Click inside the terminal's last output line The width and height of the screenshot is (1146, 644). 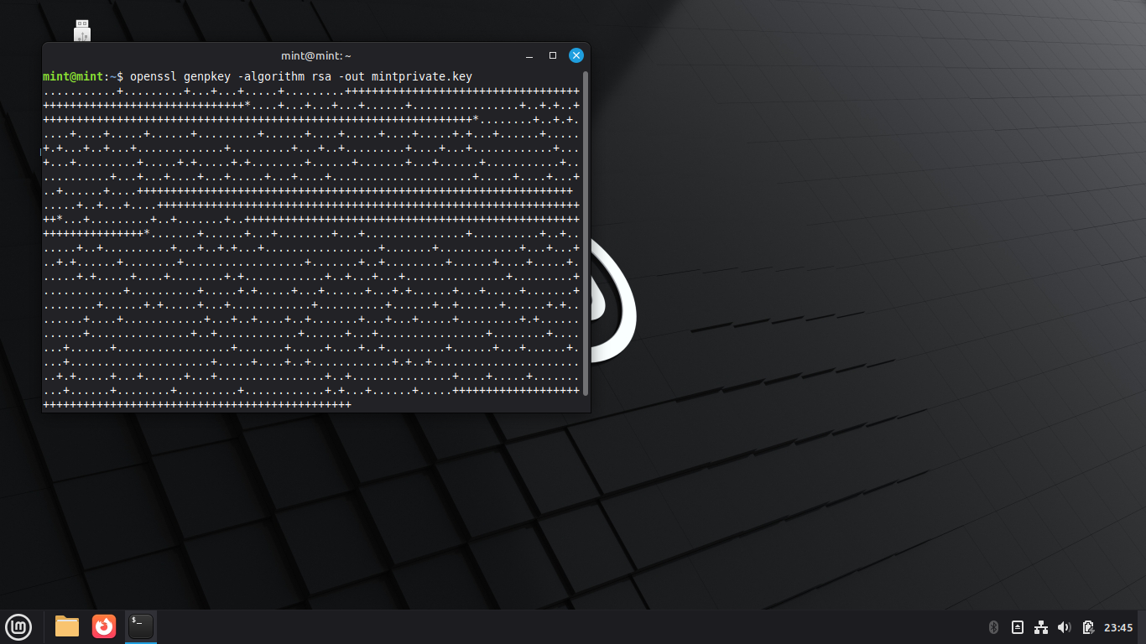click(197, 405)
